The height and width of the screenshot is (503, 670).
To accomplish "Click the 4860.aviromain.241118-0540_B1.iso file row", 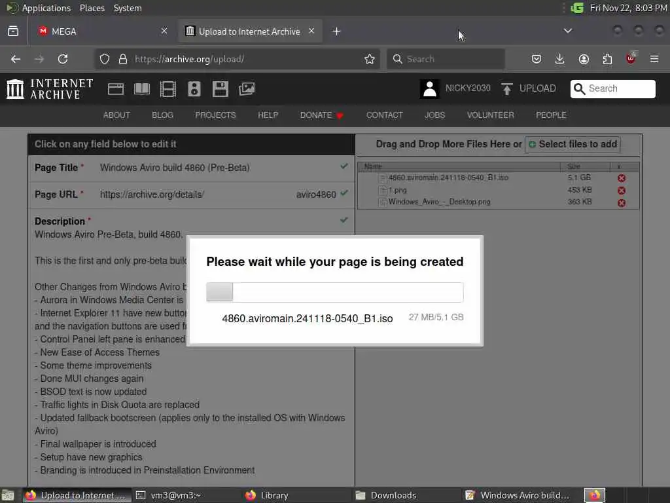I will tap(498, 178).
